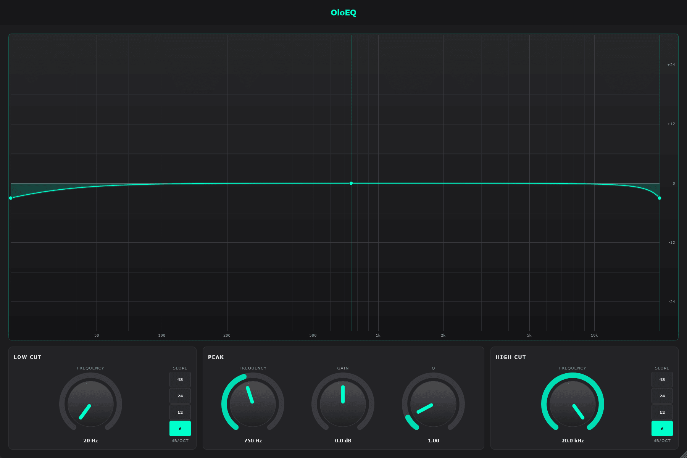This screenshot has width=687, height=458.
Task: Click the window resize grip corner
Action: click(683, 454)
